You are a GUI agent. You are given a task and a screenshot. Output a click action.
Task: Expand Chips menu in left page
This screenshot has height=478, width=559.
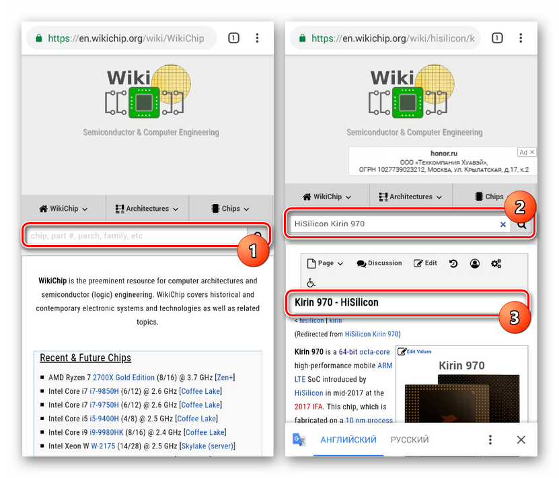pos(231,209)
